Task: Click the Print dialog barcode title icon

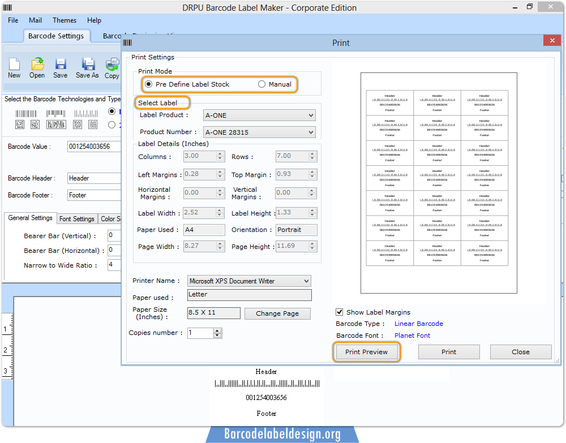Action: pos(127,42)
